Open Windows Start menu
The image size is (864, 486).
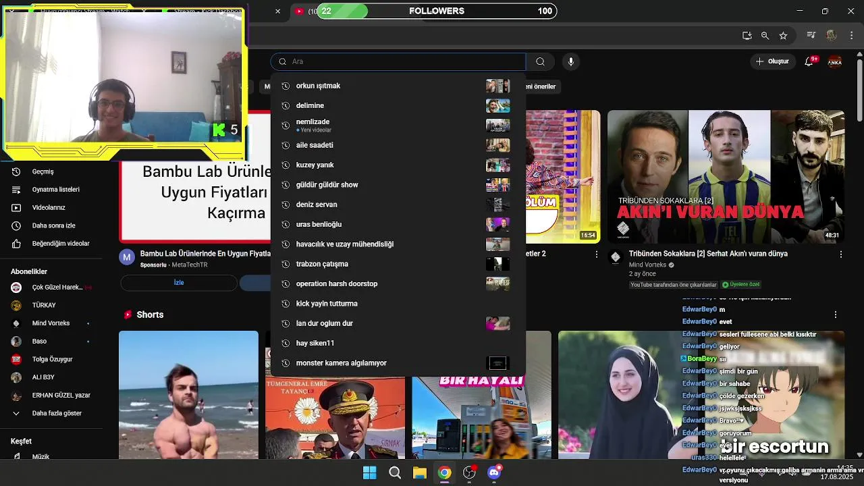370,473
